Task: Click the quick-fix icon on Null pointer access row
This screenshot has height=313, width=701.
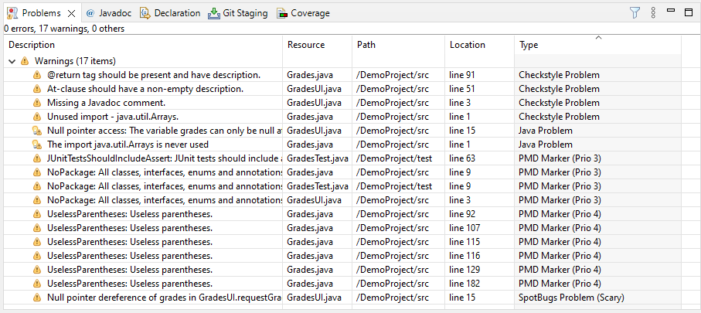Action: click(37, 131)
